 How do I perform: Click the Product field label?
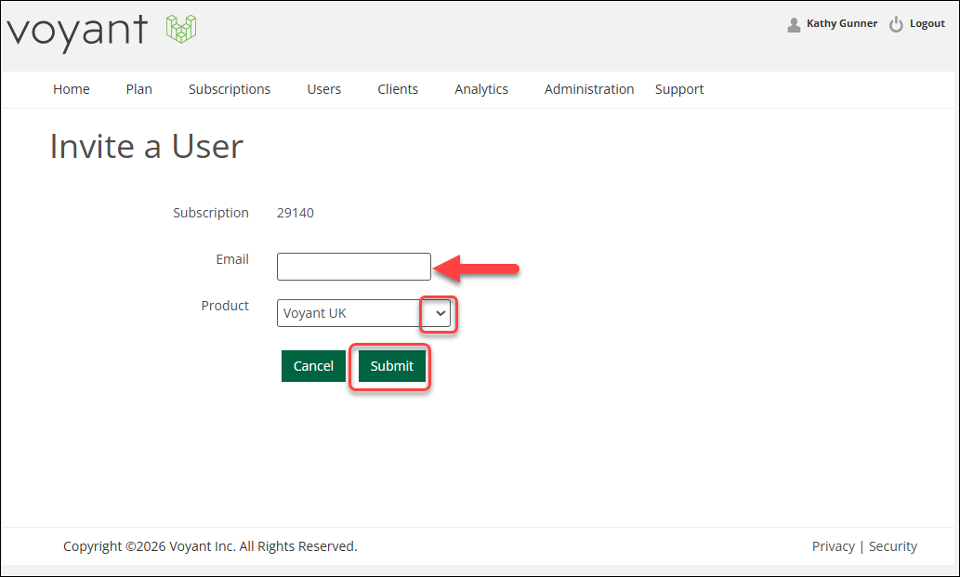[x=225, y=306]
